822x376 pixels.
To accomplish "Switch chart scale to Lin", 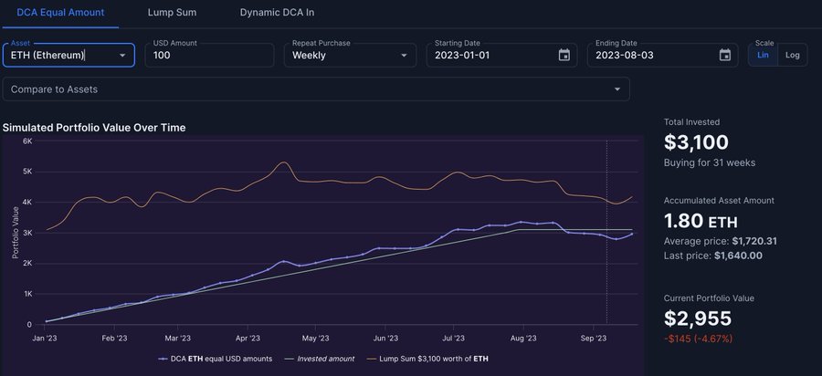I will pos(762,55).
